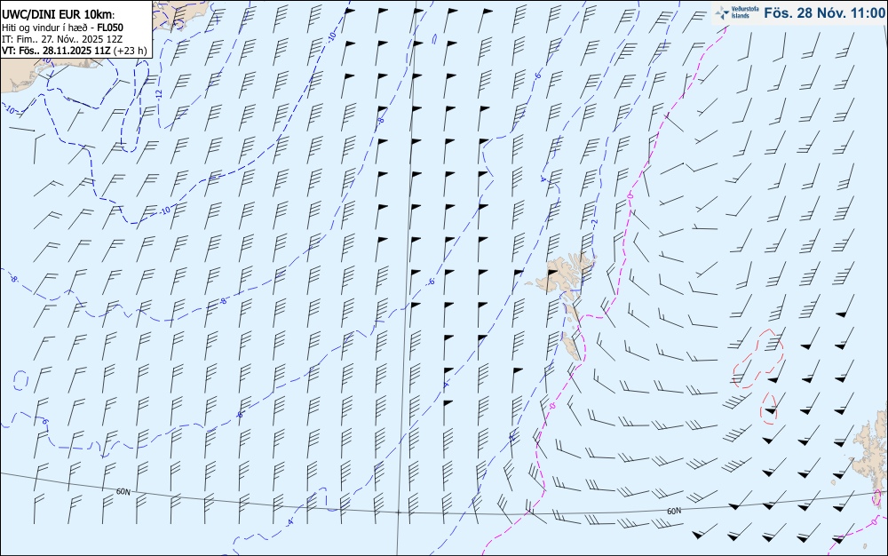Click the "VT: Fös.. 28.11.2025 11Z (+23 h)" line
Image resolution: width=888 pixels, height=556 pixels.
pyautogui.click(x=75, y=51)
